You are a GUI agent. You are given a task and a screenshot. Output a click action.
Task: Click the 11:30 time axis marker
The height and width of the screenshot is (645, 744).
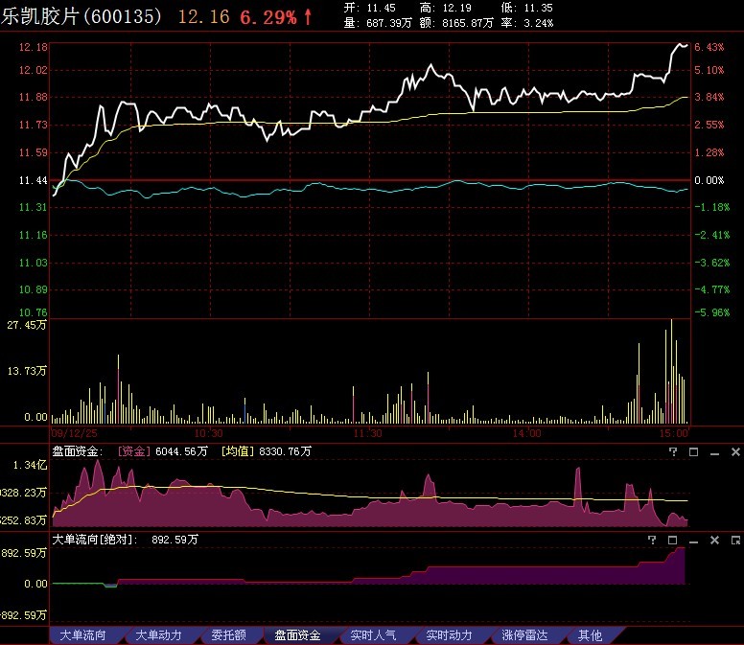(x=368, y=433)
